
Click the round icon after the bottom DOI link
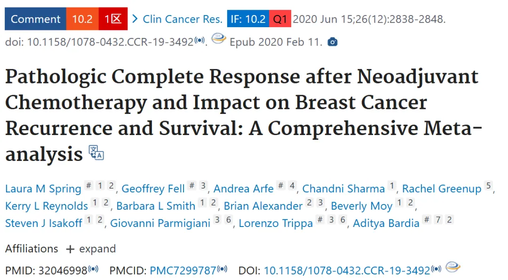(452, 267)
